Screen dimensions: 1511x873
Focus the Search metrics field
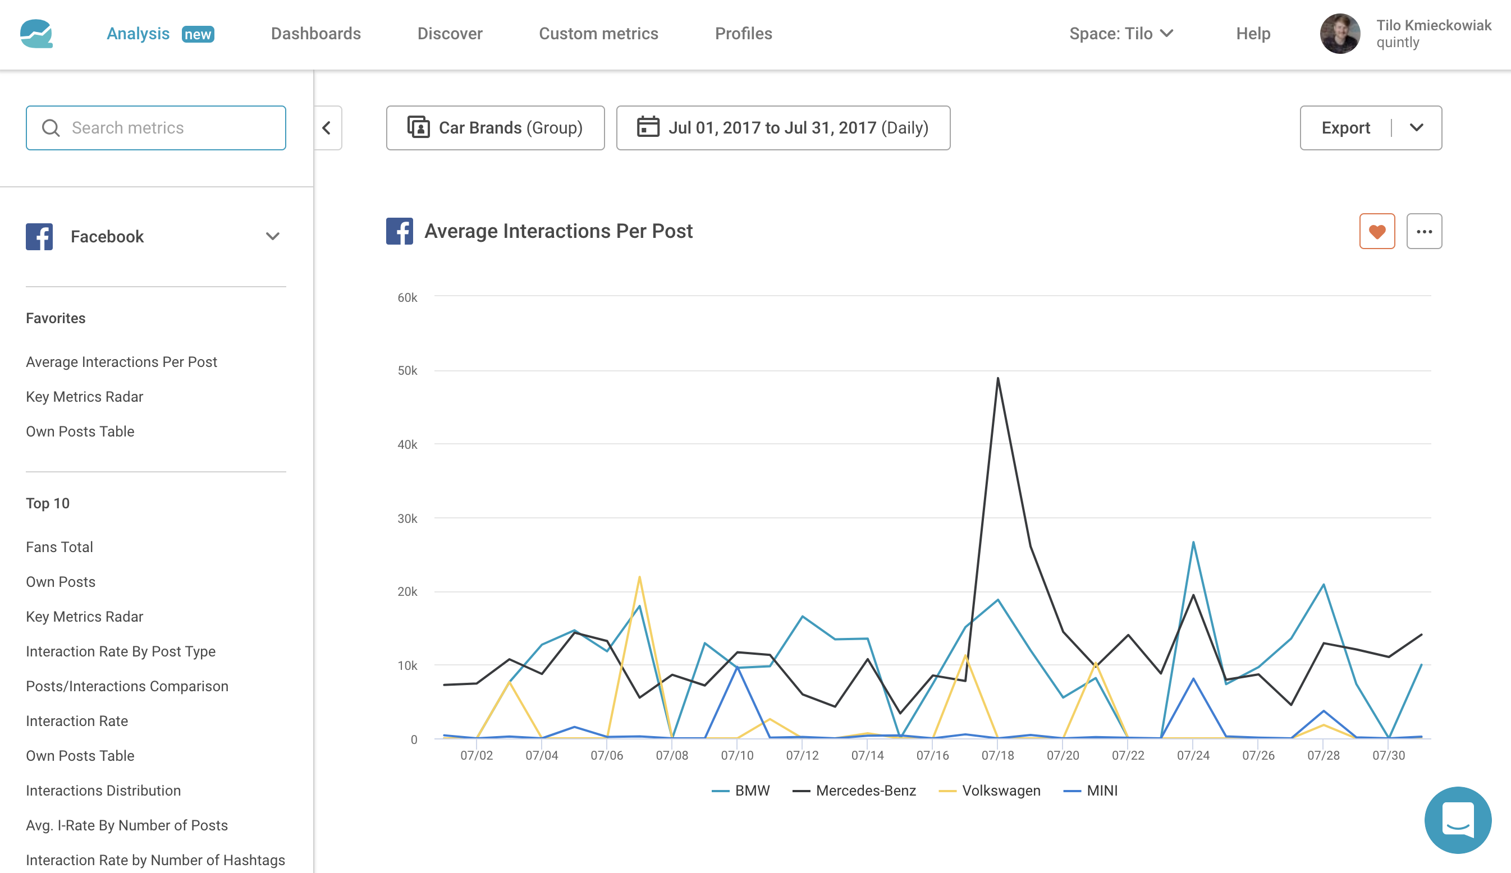point(156,127)
